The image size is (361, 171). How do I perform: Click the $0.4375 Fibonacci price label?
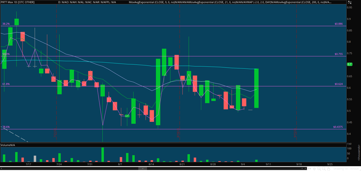coord(338,127)
